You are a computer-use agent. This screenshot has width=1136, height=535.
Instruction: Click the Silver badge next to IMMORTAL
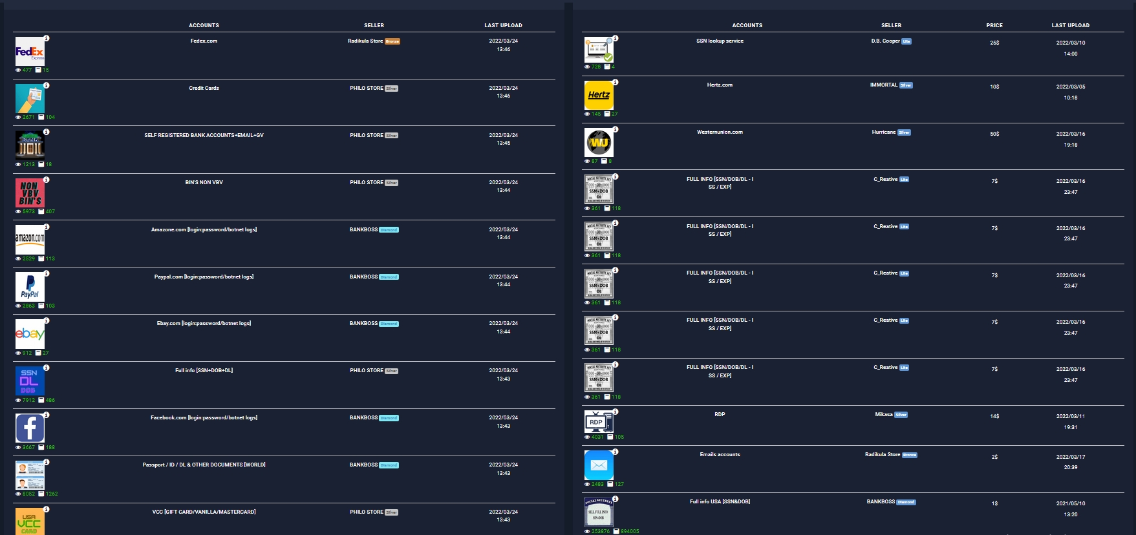tap(906, 85)
